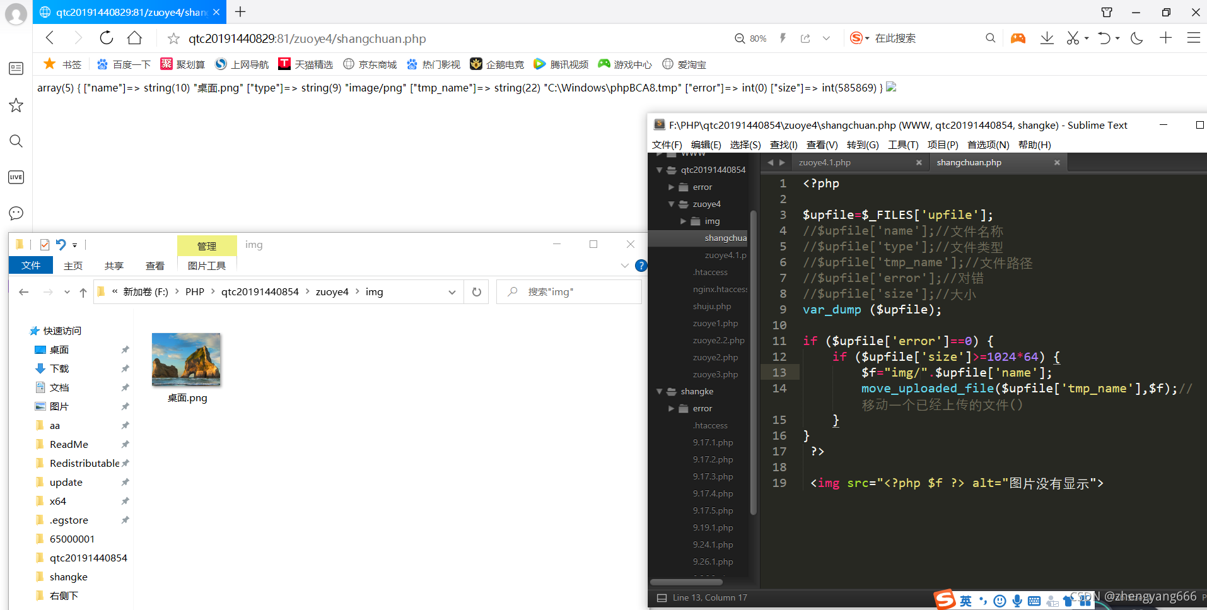Image resolution: width=1207 pixels, height=610 pixels.
Task: Open Explorer 查看 ribbon tab
Action: (155, 266)
